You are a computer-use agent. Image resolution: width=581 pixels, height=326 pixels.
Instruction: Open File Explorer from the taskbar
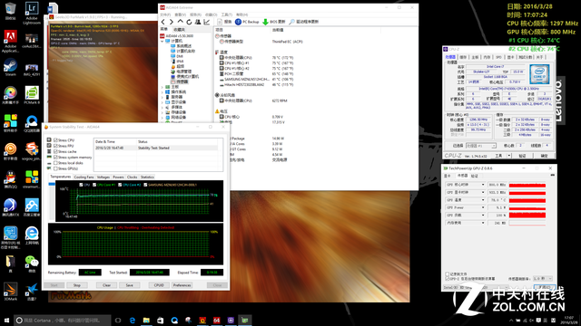point(146,320)
